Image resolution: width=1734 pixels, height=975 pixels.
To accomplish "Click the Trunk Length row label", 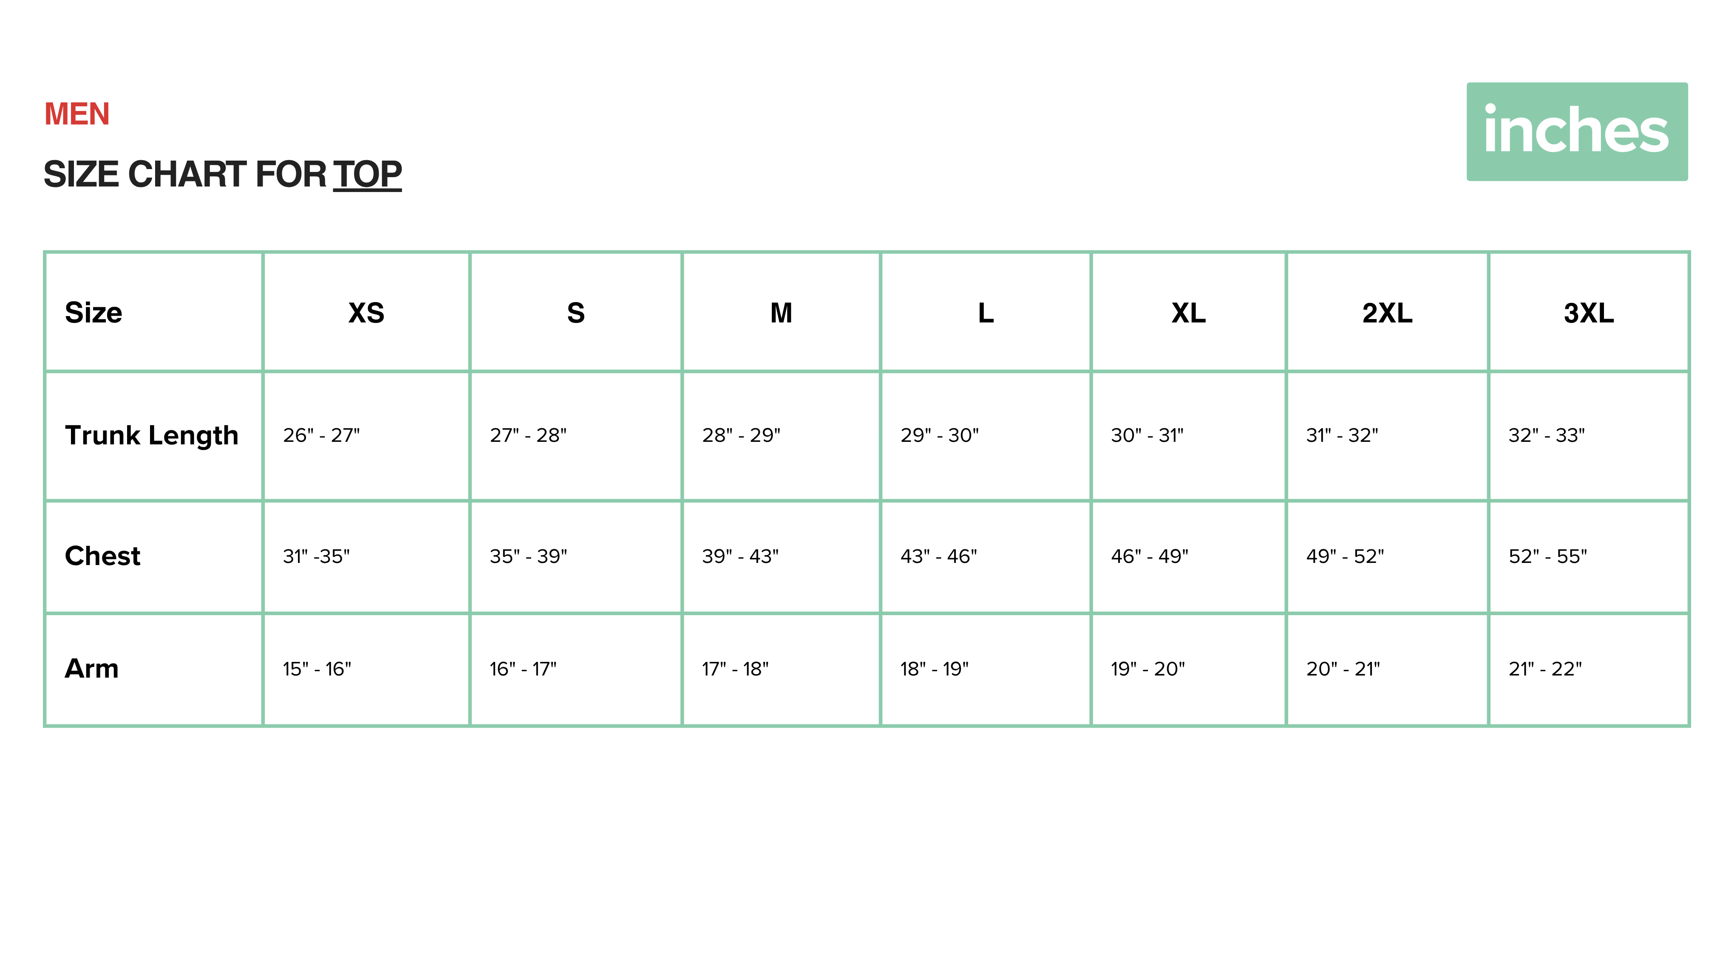I will pyautogui.click(x=151, y=436).
